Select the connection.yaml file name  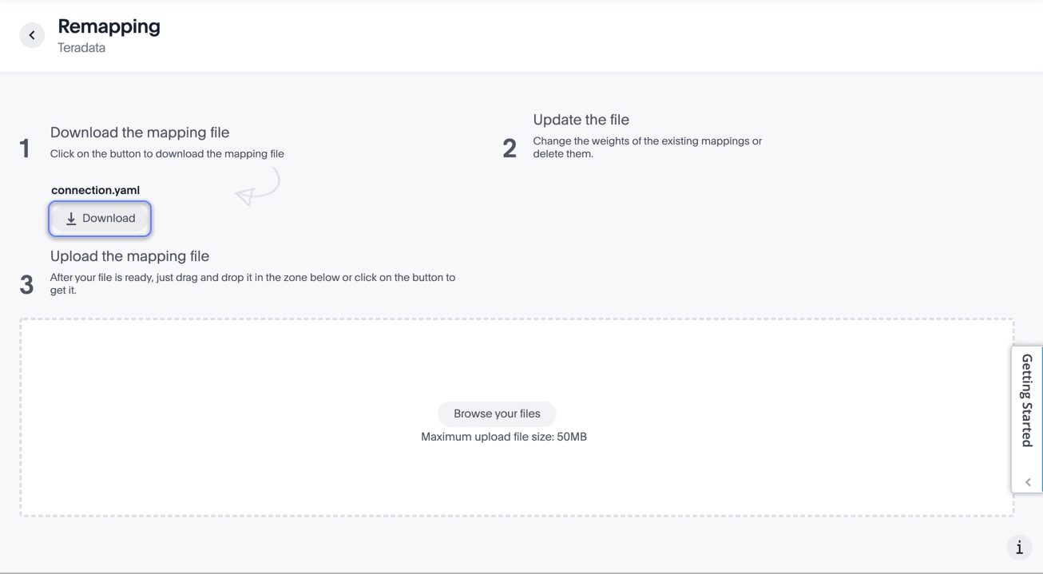pos(95,190)
